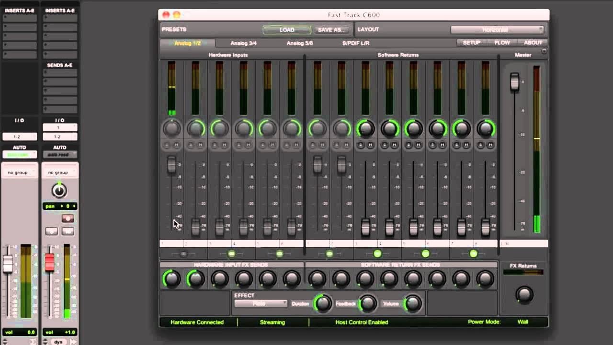The image size is (613, 345).
Task: Mute software return channel 8
Action: (489, 145)
